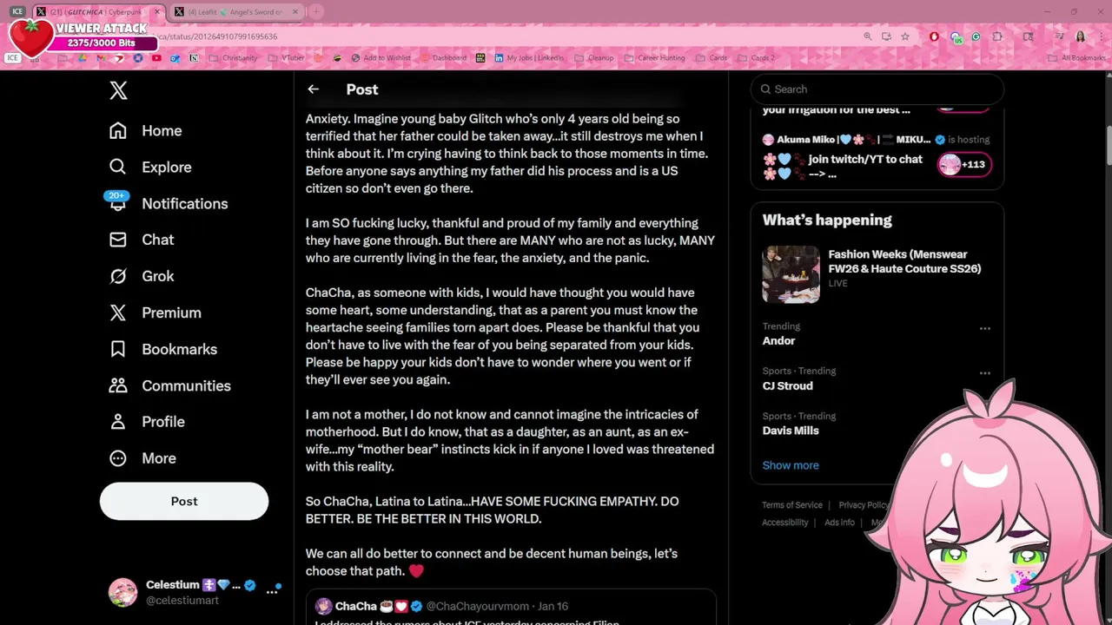Open the Ads info footer link
This screenshot has width=1112, height=625.
click(839, 523)
